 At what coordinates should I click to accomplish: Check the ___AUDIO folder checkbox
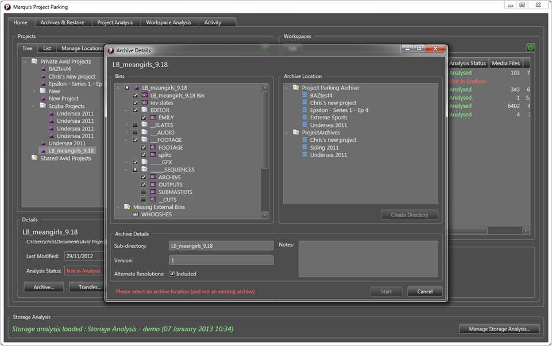135,132
